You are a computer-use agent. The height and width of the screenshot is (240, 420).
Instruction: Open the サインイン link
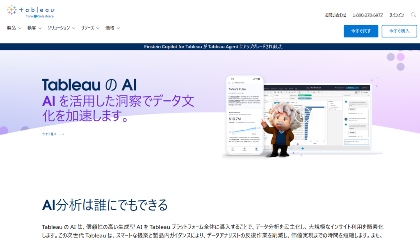tap(396, 15)
